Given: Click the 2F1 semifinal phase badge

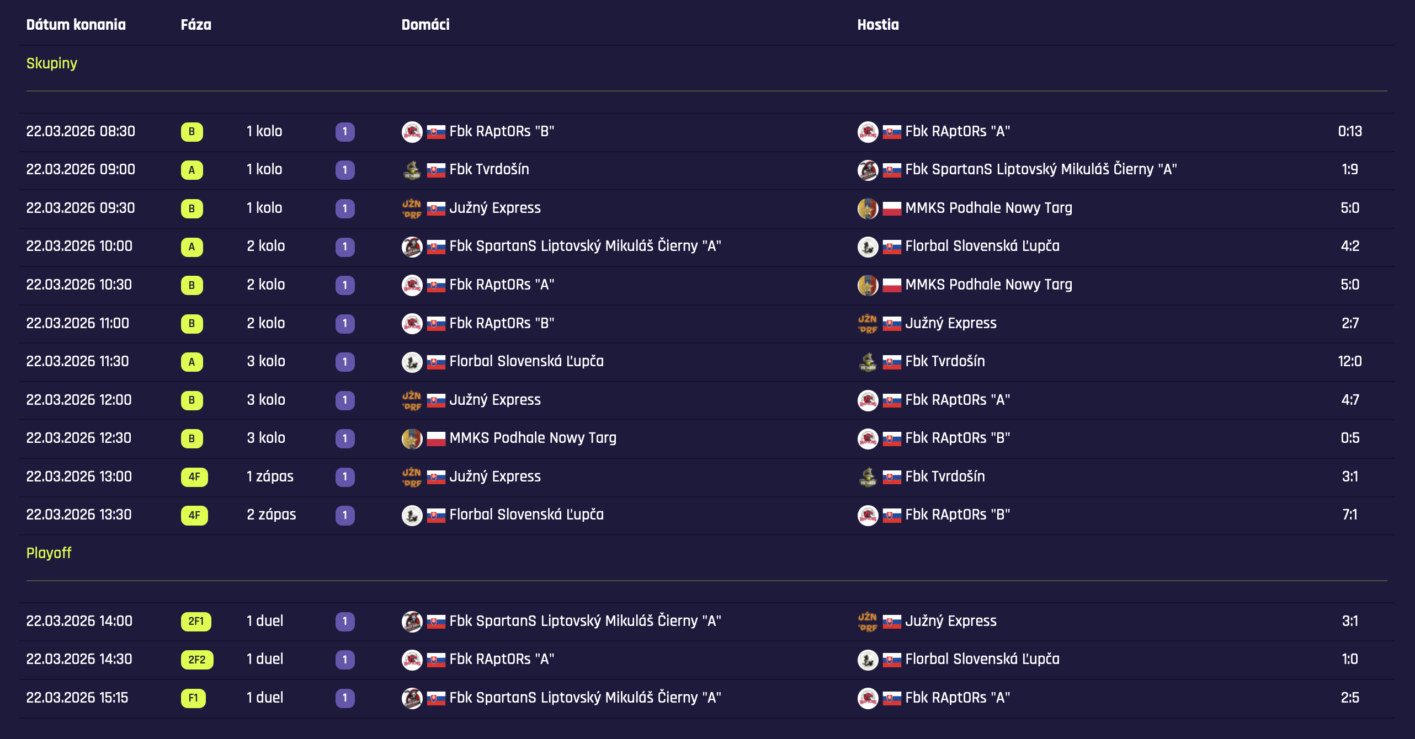Looking at the screenshot, I should click(196, 622).
